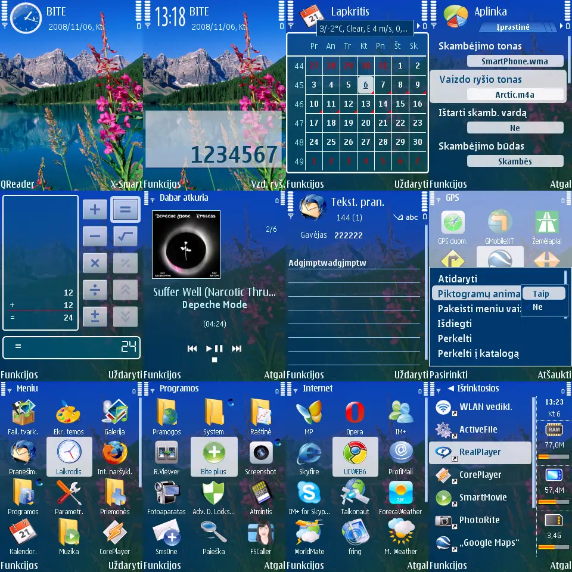
Task: Open the SmartMovie shortcut
Action: click(x=480, y=498)
